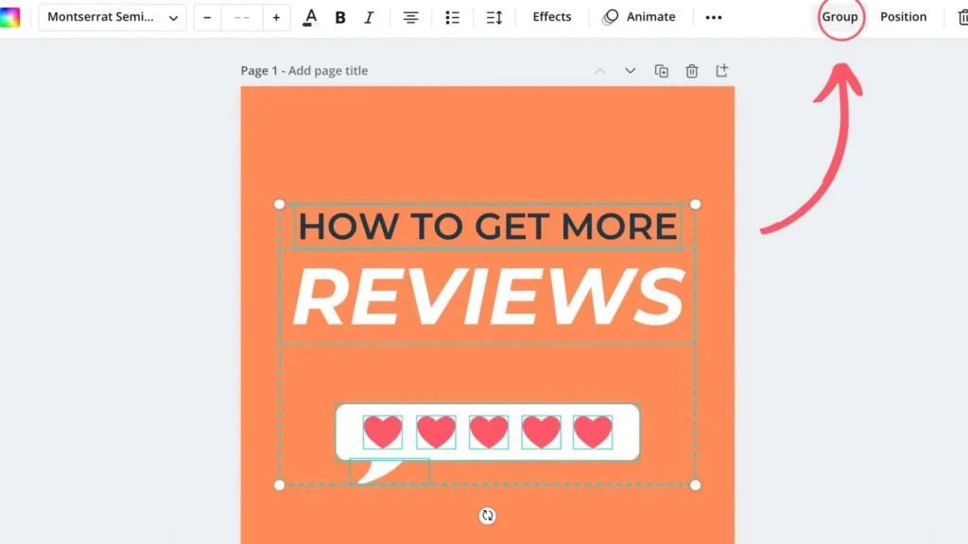Group the selected elements
This screenshot has width=968, height=544.
coord(839,16)
